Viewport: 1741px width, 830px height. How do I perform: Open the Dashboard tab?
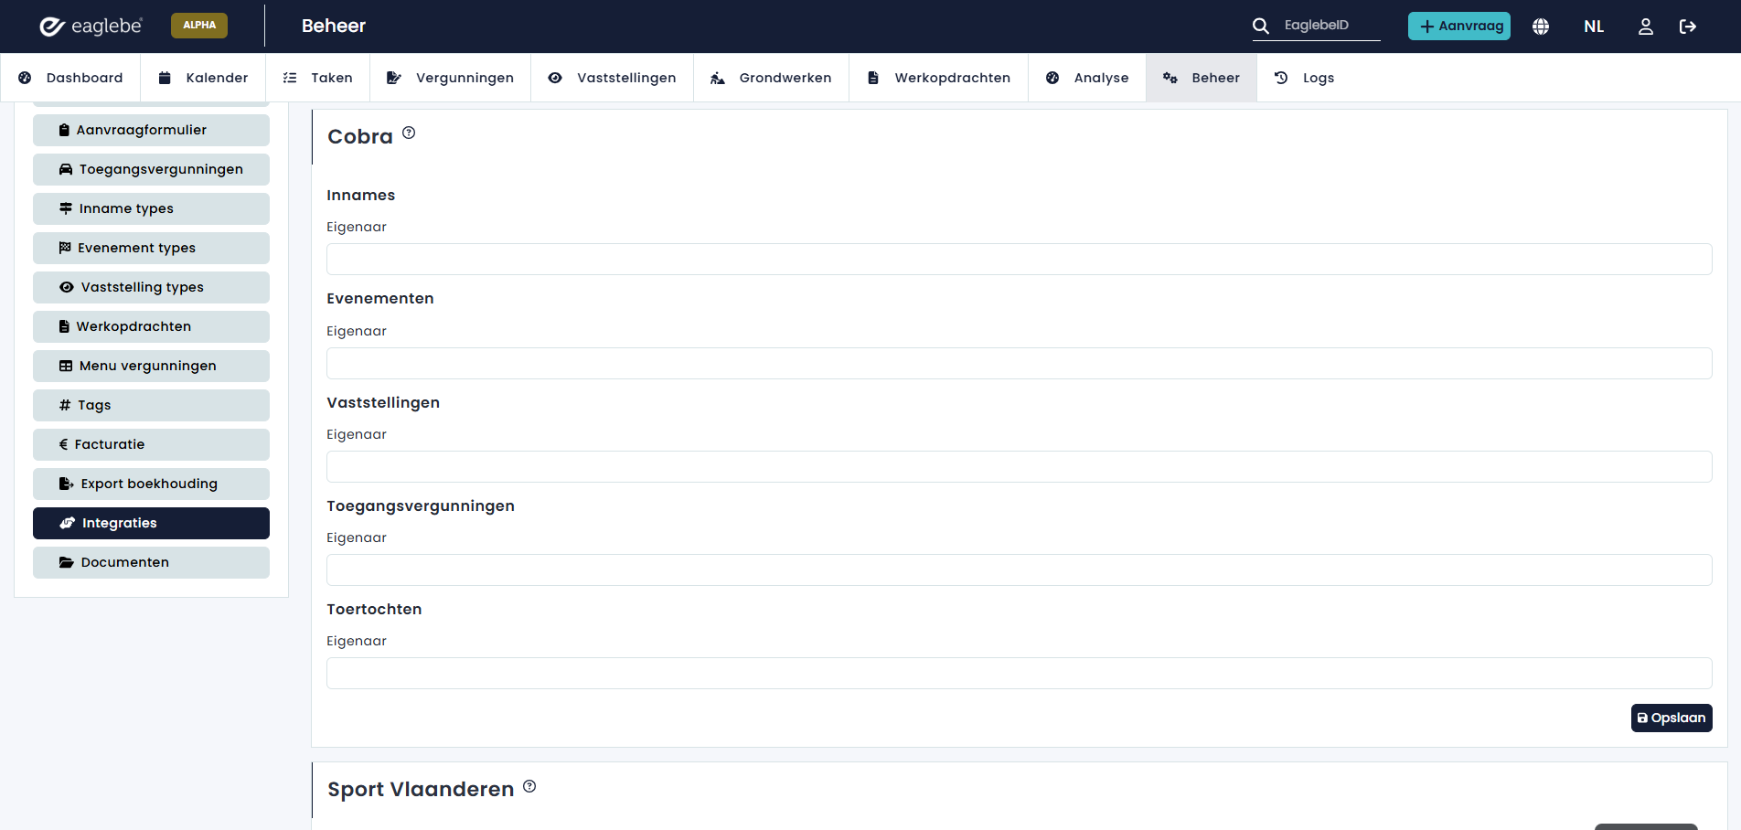[70, 78]
